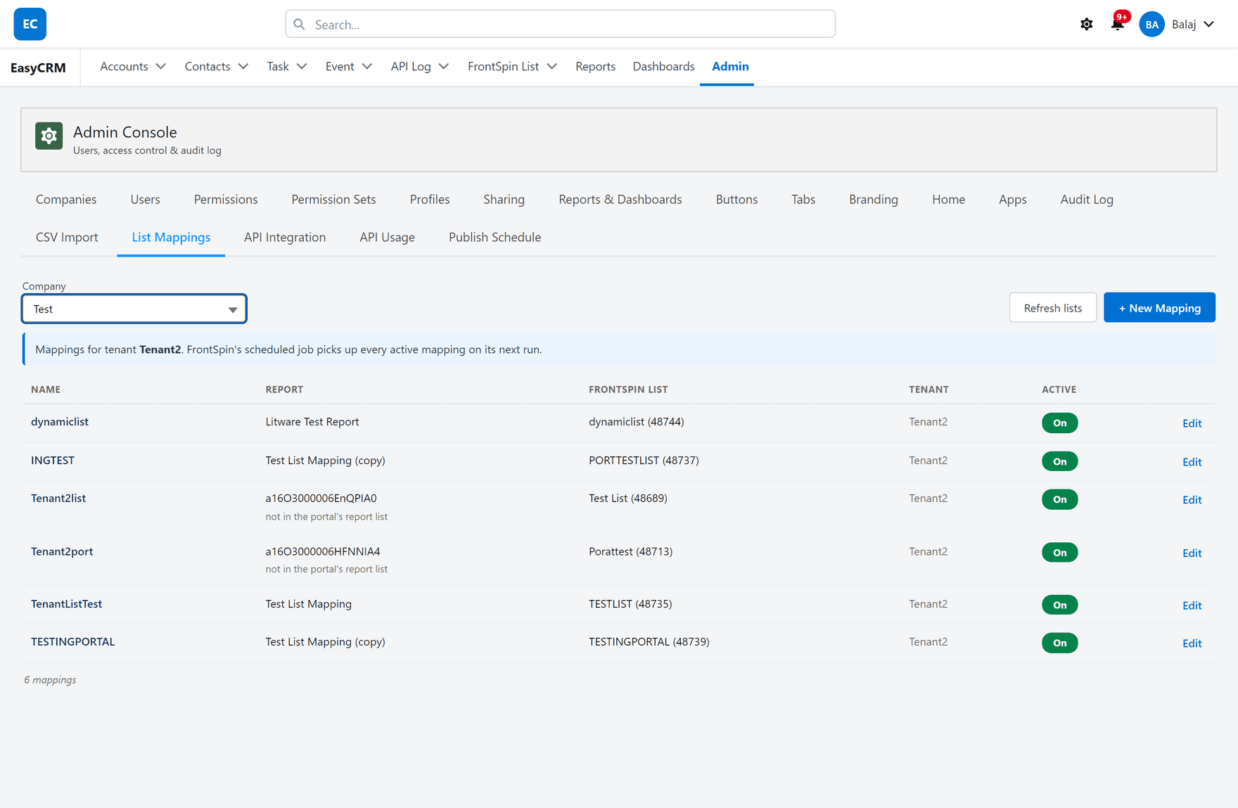1238x808 pixels.
Task: Switch to the Sharing tab
Action: (x=504, y=199)
